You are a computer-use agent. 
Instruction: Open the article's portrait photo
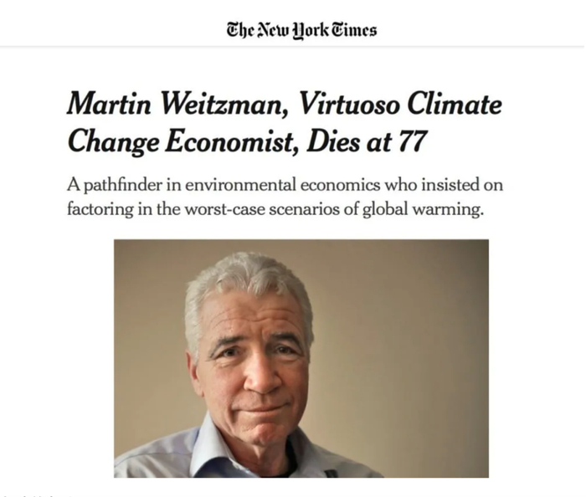(x=301, y=358)
